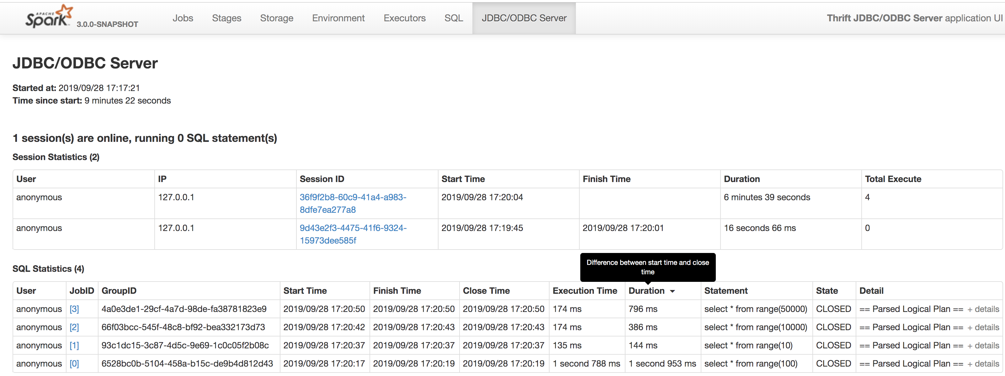Open job link [3]
Image resolution: width=1005 pixels, height=376 pixels.
pyautogui.click(x=74, y=309)
